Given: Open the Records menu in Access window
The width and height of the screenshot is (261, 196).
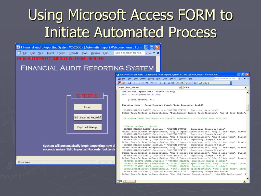Looking at the screenshot, I should pos(73,53).
